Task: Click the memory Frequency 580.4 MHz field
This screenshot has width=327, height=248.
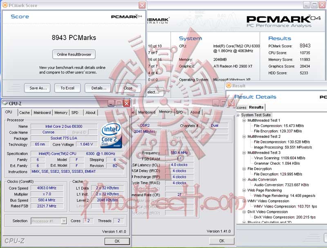Action: click(179, 152)
